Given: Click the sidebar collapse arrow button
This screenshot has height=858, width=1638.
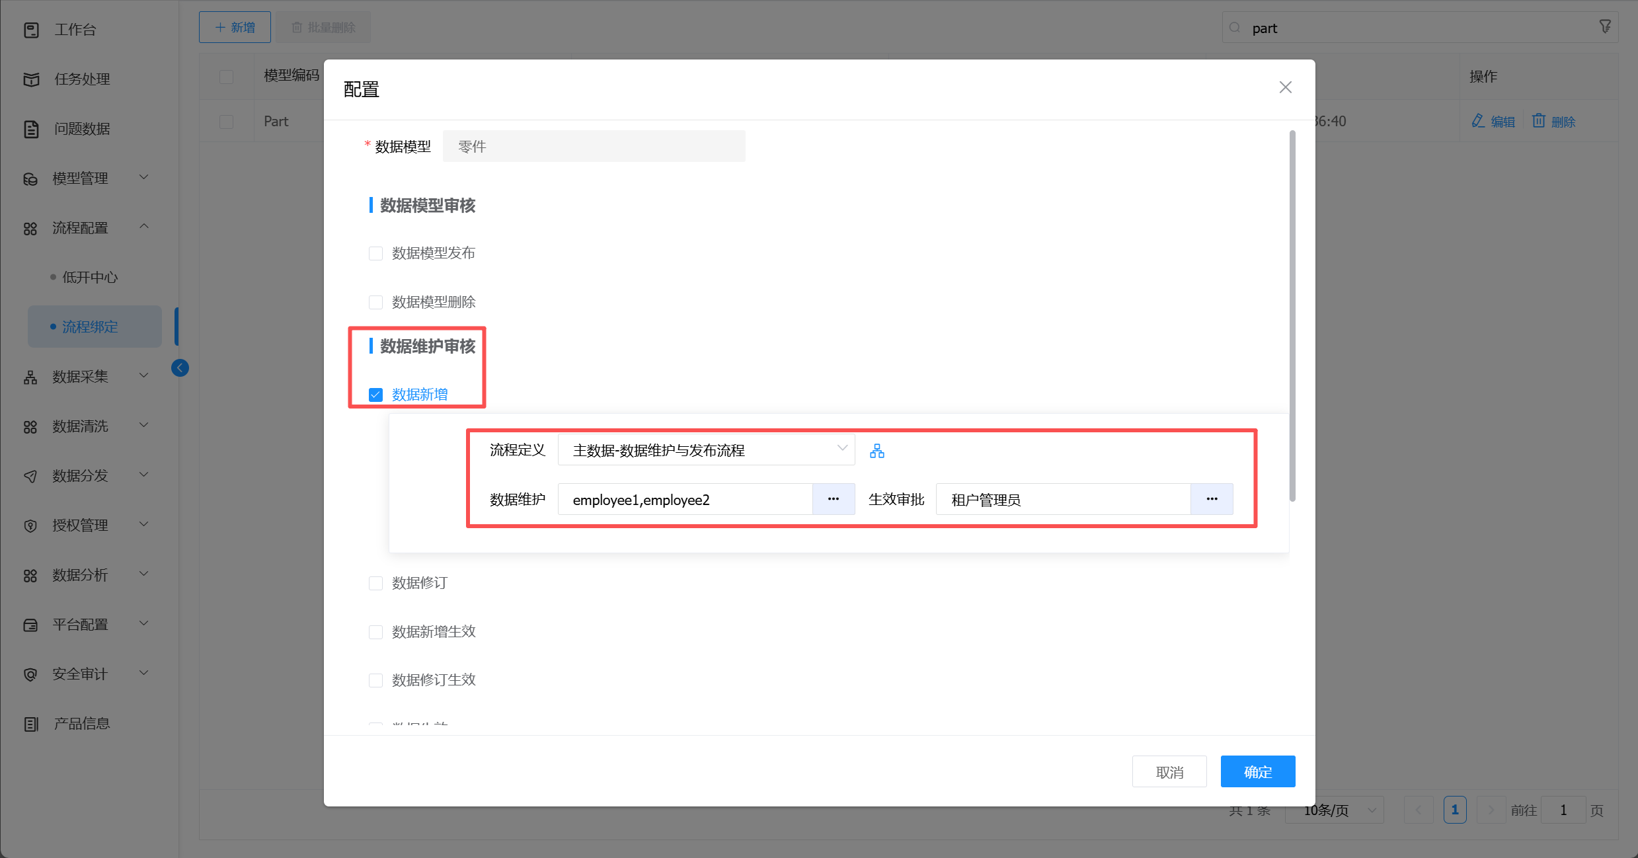Looking at the screenshot, I should (180, 368).
